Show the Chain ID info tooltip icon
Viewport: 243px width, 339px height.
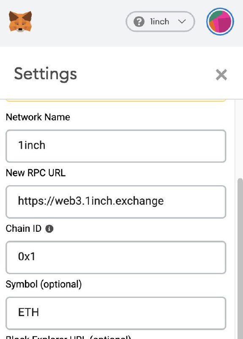tap(49, 228)
